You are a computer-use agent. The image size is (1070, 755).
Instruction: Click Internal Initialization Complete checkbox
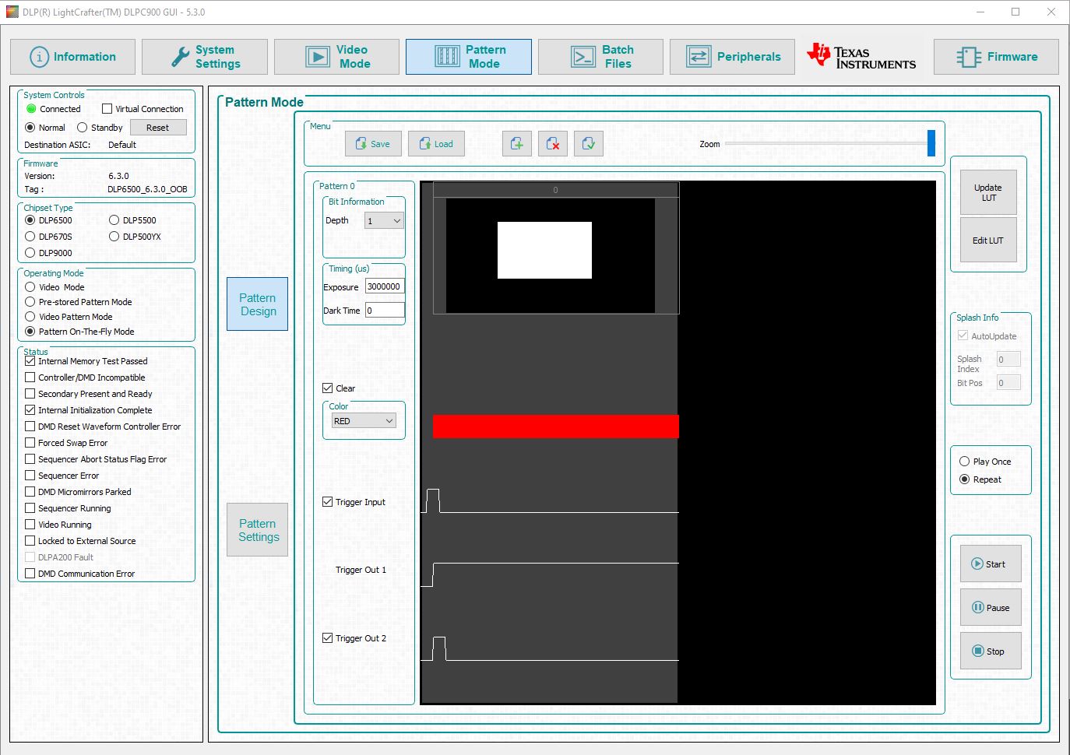point(30,410)
